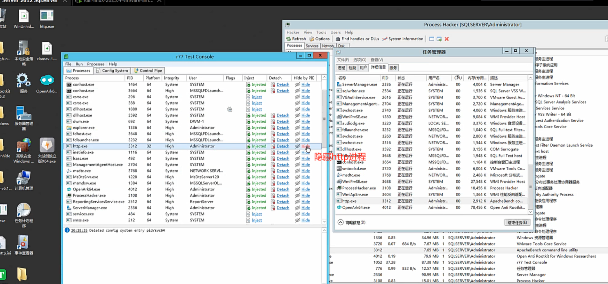The height and width of the screenshot is (284, 608).
Task: Click the r77 process list scroll down arrow
Action: (x=324, y=221)
